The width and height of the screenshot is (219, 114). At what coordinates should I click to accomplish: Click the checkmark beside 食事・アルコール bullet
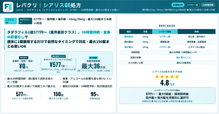(60, 79)
